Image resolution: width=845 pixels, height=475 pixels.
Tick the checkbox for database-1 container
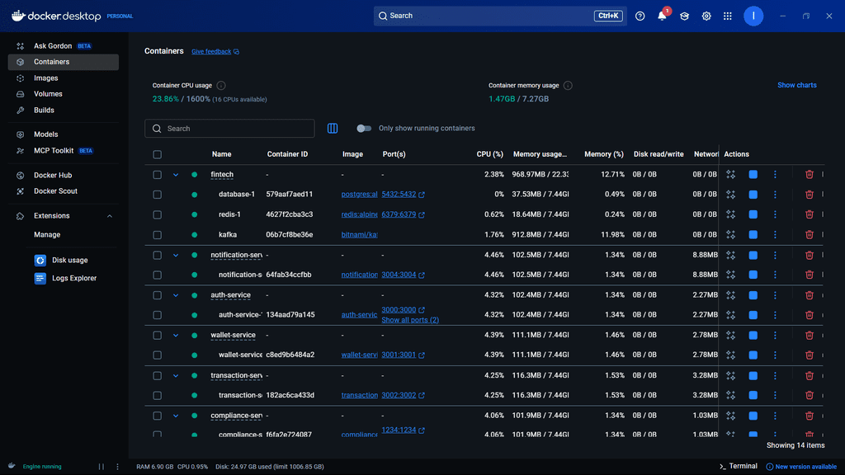point(158,195)
